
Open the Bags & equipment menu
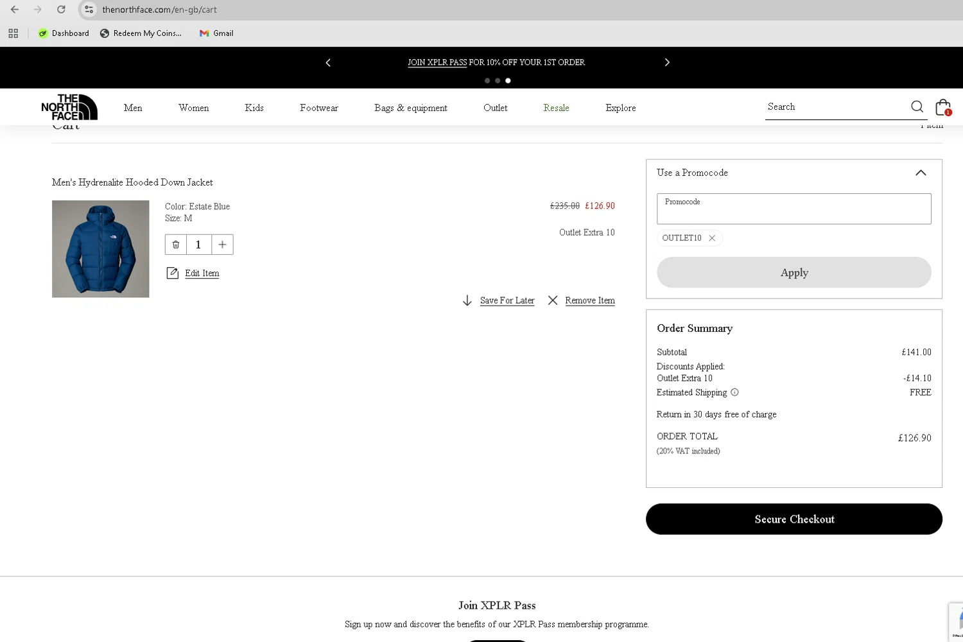pyautogui.click(x=411, y=108)
